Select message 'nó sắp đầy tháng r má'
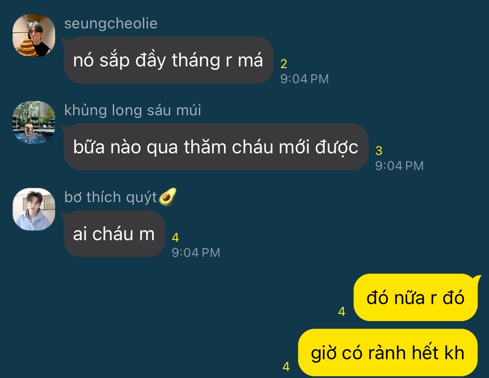Screen dimensions: 489x378 click(168, 60)
